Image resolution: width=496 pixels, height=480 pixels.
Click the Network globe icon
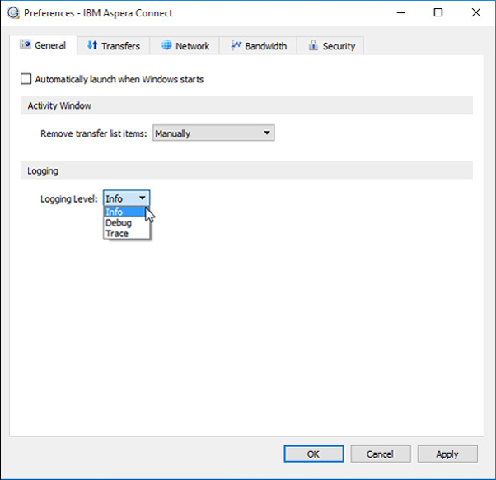click(x=166, y=46)
